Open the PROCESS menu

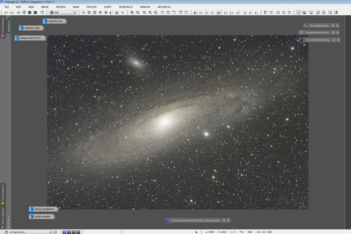coord(92,7)
